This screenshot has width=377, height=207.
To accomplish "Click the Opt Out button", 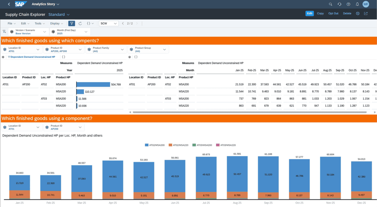I will tap(333, 14).
